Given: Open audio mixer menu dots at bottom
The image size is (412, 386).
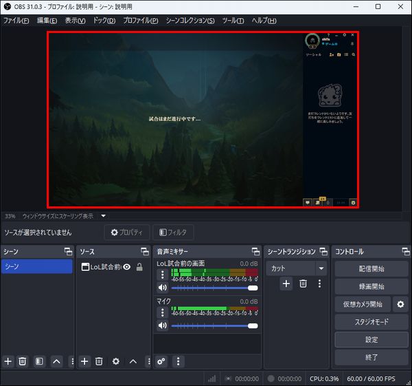Looking at the screenshot, I should (178, 361).
